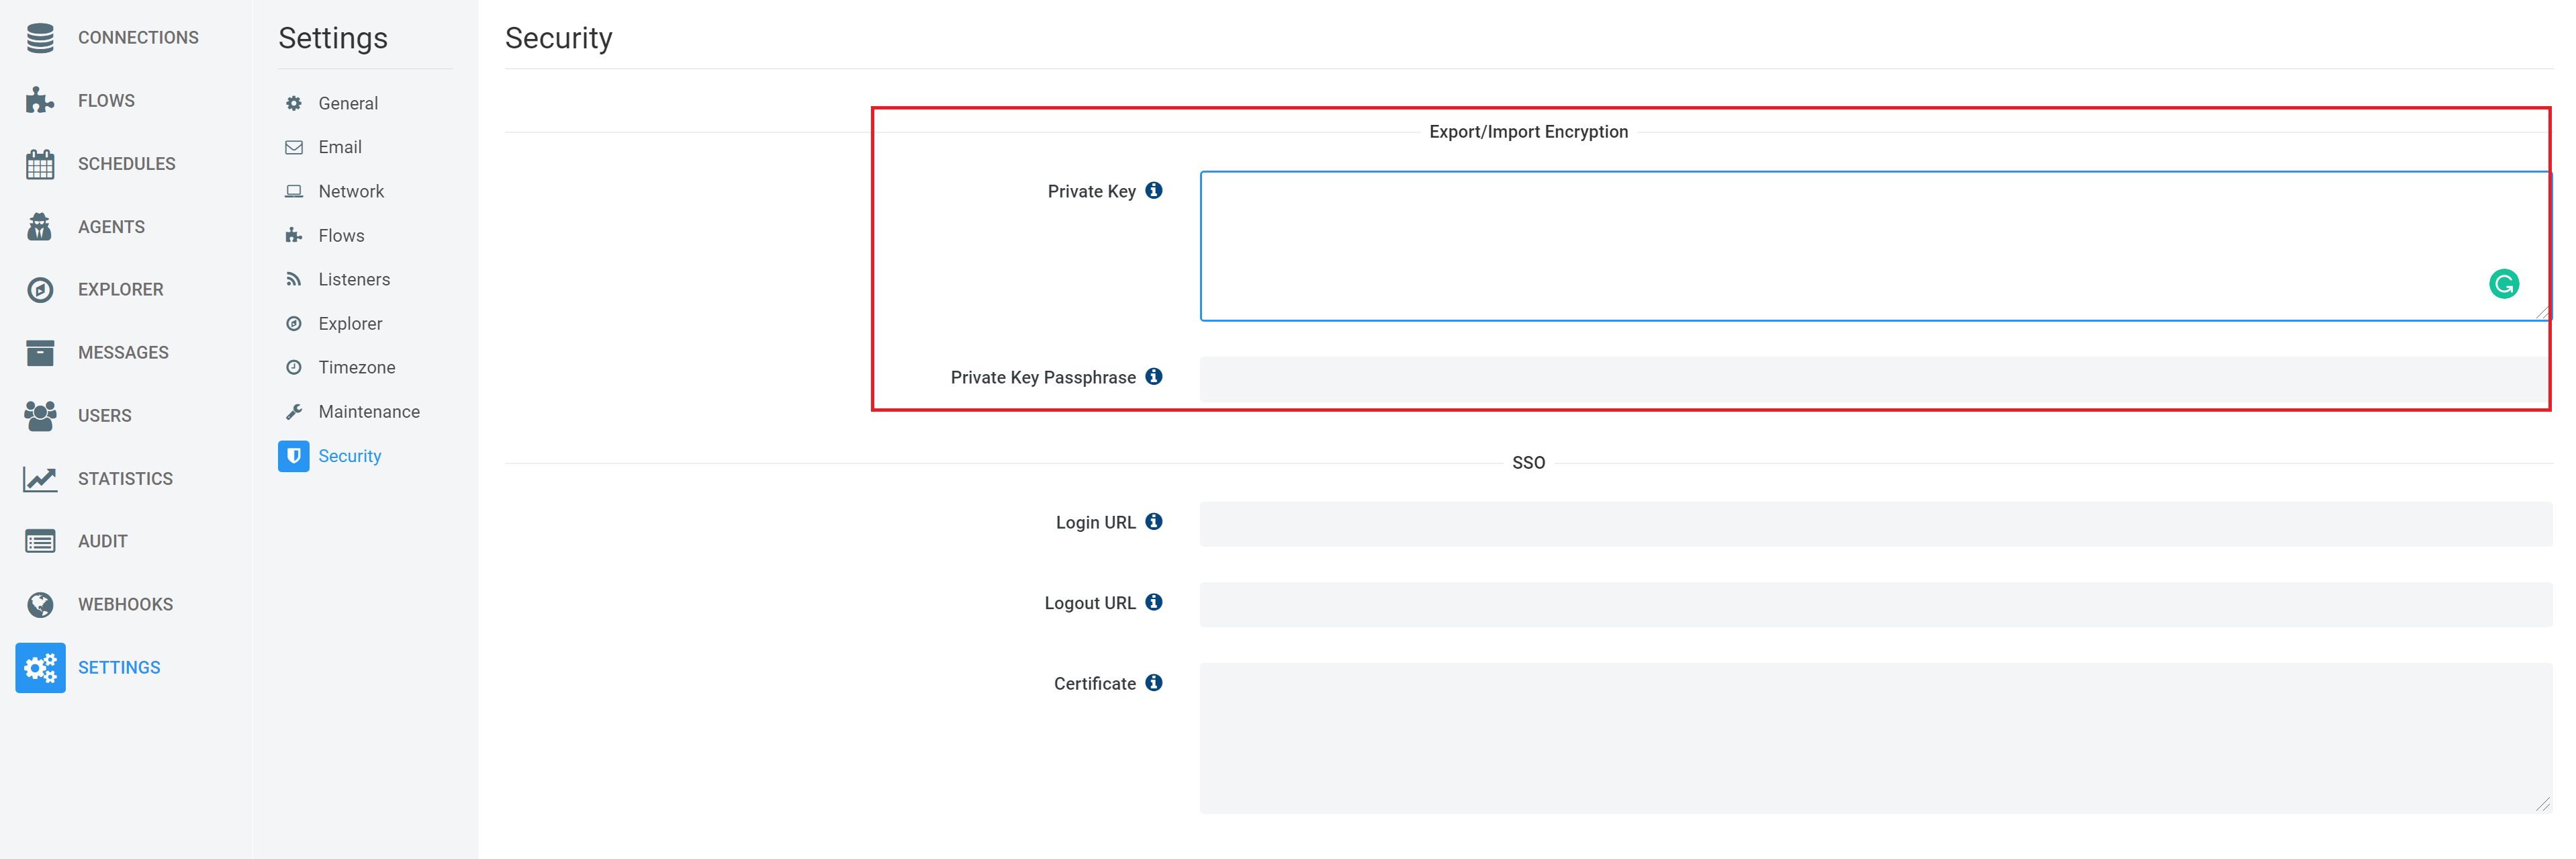Click the Certificate info icon
Screen dimensions: 2576x859
(x=1154, y=682)
